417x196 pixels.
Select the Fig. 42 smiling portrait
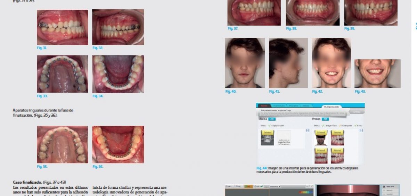pyautogui.click(x=332, y=63)
